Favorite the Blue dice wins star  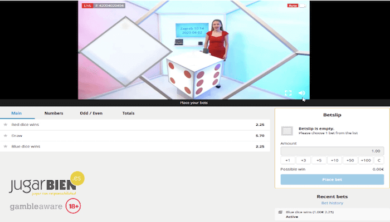(x=6, y=146)
